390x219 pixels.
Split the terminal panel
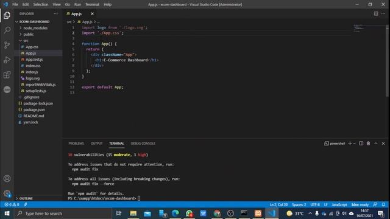[361, 144]
